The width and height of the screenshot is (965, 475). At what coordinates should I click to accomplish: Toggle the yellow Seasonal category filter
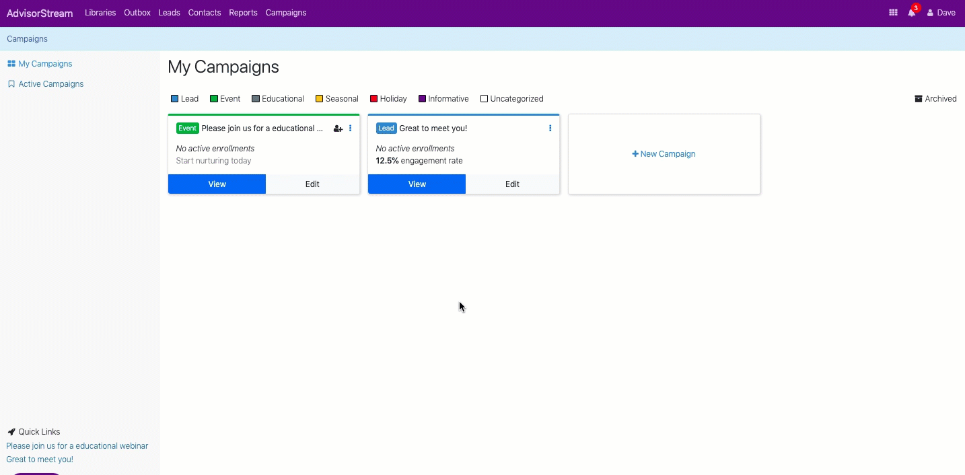click(x=319, y=99)
